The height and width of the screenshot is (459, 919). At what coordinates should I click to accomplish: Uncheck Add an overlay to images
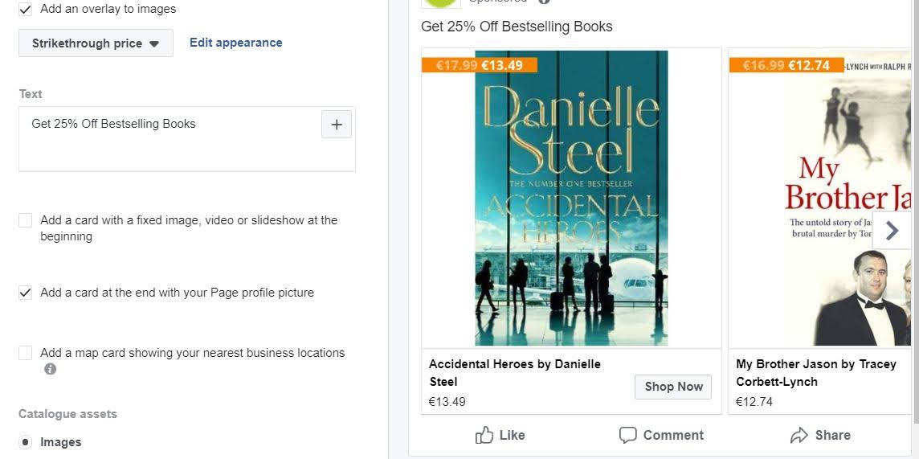26,10
